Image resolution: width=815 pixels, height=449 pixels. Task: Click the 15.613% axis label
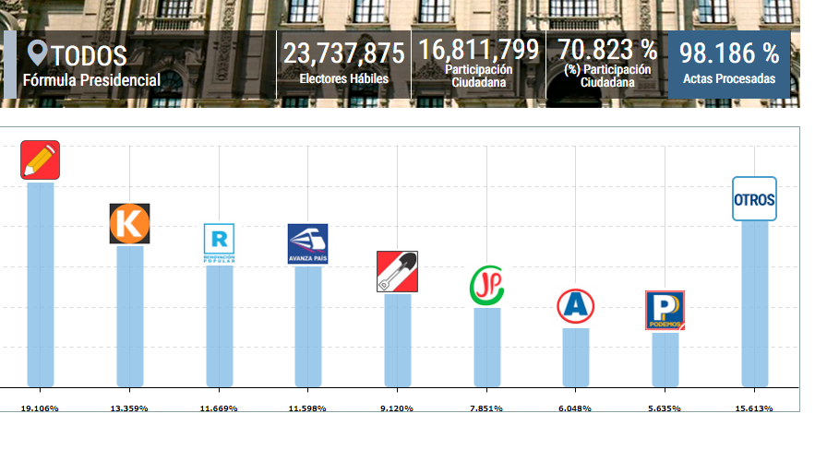754,408
